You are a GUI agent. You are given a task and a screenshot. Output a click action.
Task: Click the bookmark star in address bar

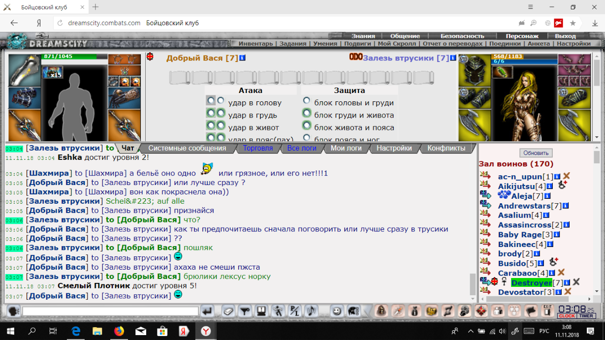point(573,23)
